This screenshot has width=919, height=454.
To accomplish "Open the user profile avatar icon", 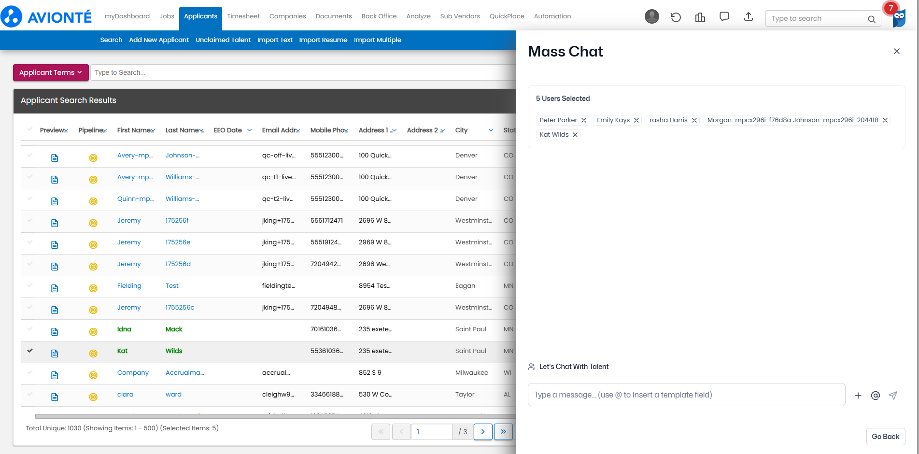I will (x=651, y=17).
